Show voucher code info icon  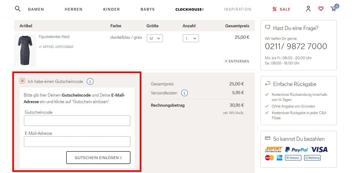[90, 81]
